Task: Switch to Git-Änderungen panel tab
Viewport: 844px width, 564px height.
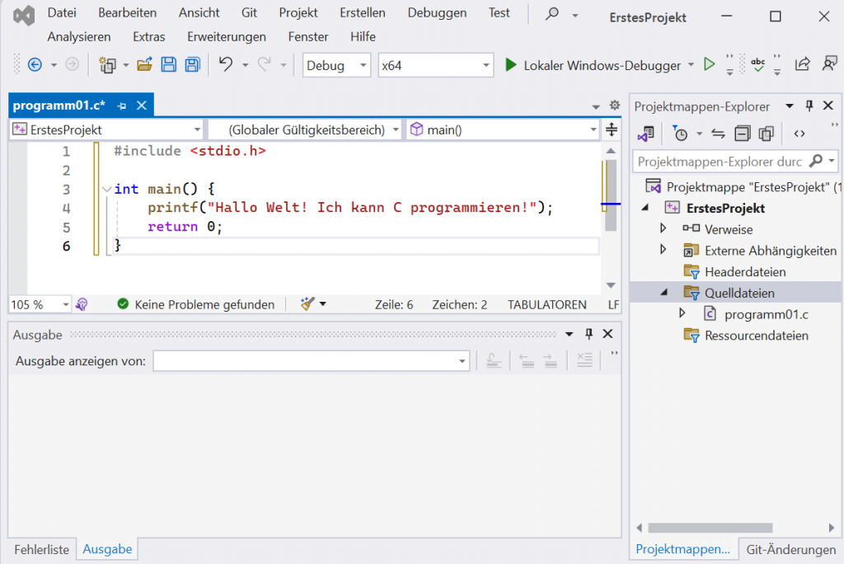Action: click(x=790, y=549)
